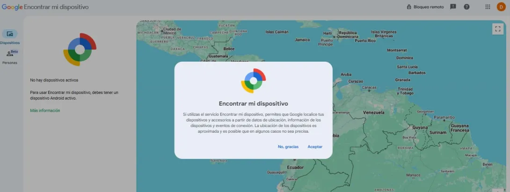This screenshot has height=192, width=510.
Task: Click the Puerto Rico map label
Action: [365, 41]
